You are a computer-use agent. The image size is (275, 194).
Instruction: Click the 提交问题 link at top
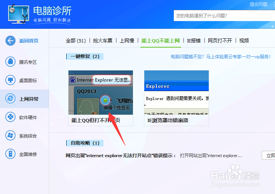click(258, 4)
